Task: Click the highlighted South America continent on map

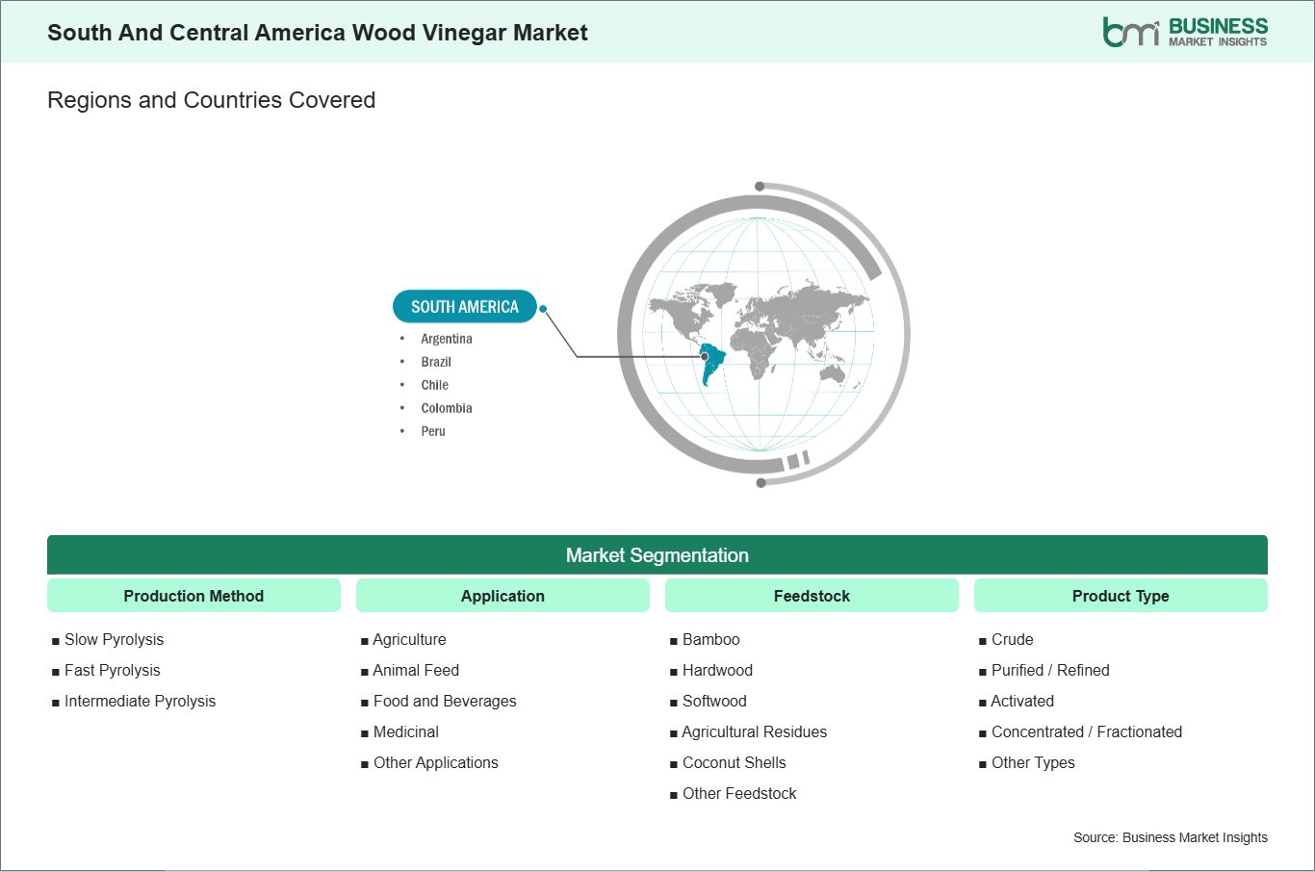Action: (x=710, y=364)
